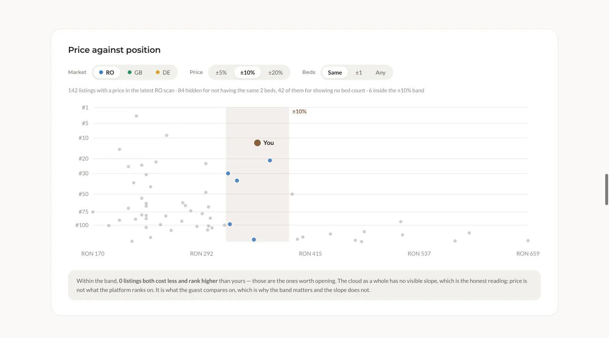This screenshot has height=338, width=609.
Task: Click the #5 rank axis label
Action: tap(85, 123)
